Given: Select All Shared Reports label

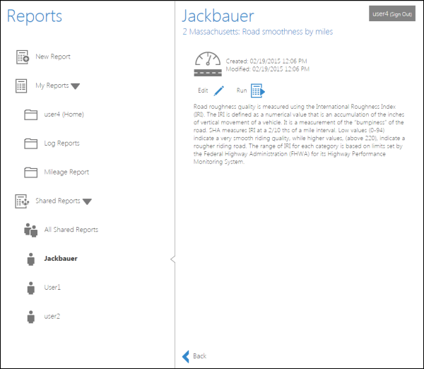Looking at the screenshot, I should (71, 230).
